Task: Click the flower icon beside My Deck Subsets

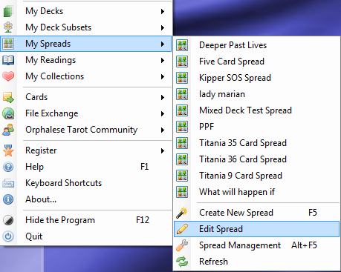Action: [x=8, y=27]
